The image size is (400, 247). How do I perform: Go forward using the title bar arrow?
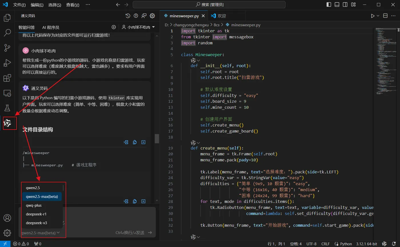tap(127, 5)
